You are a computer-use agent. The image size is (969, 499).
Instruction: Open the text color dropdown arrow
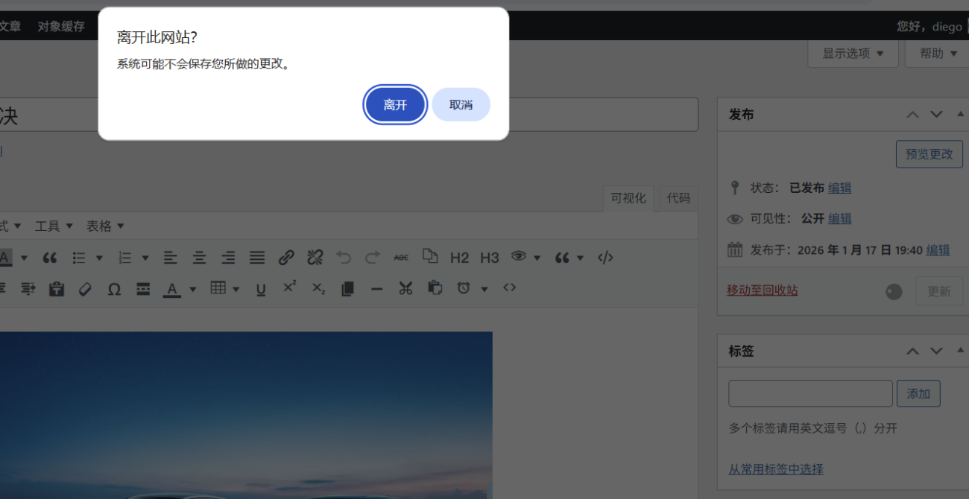(x=192, y=288)
